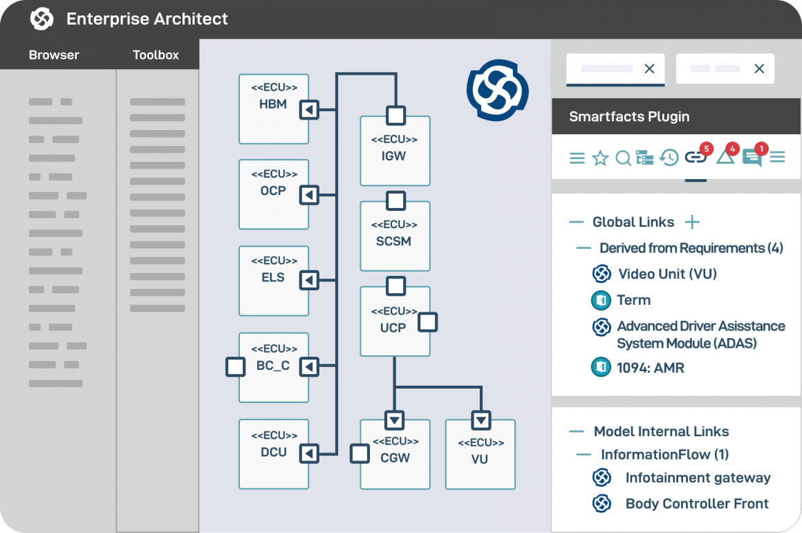Open the comments icon showing 1 notification
This screenshot has width=802, height=533.
coord(753,158)
